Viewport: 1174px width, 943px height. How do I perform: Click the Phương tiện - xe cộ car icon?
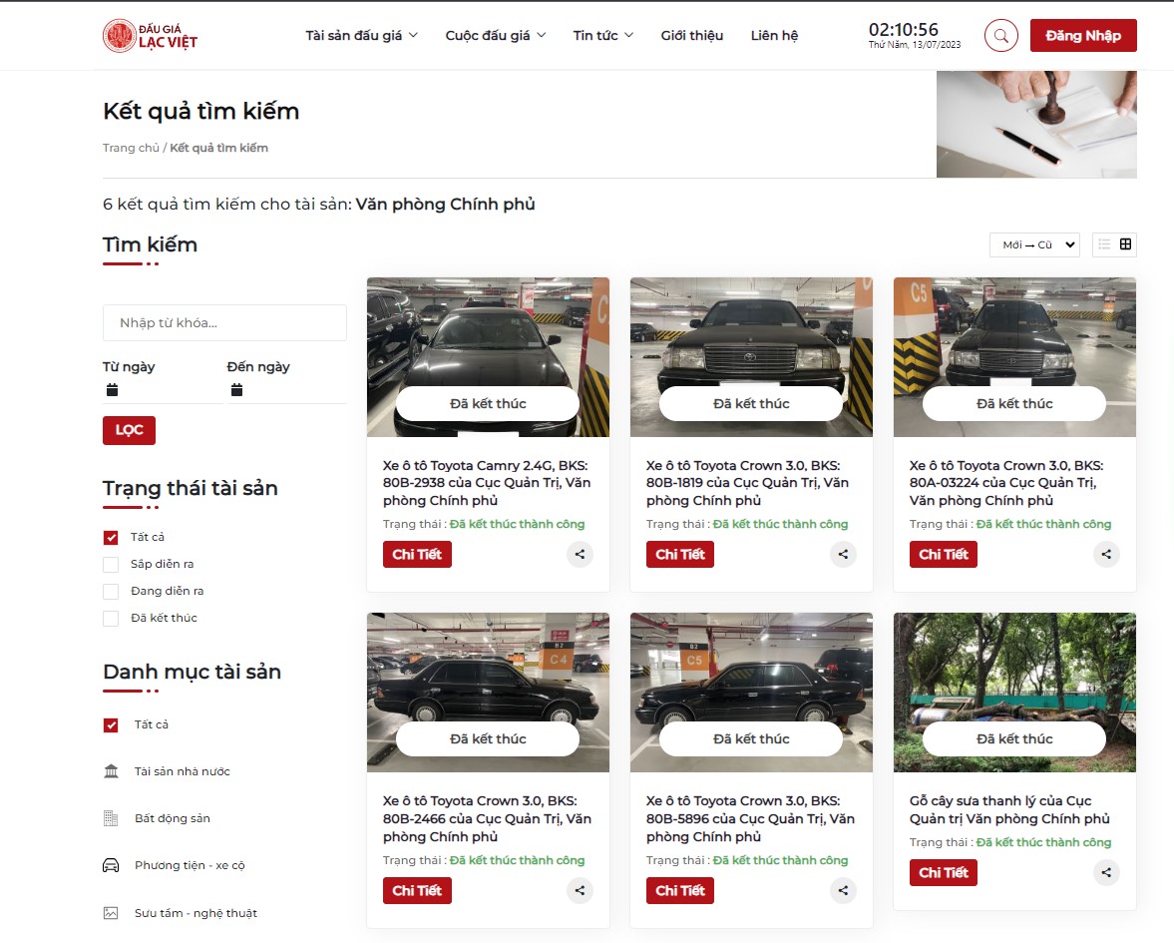pos(111,866)
